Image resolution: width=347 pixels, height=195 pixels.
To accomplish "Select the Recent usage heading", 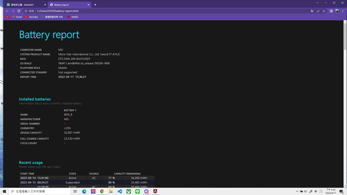I will coord(31,163).
